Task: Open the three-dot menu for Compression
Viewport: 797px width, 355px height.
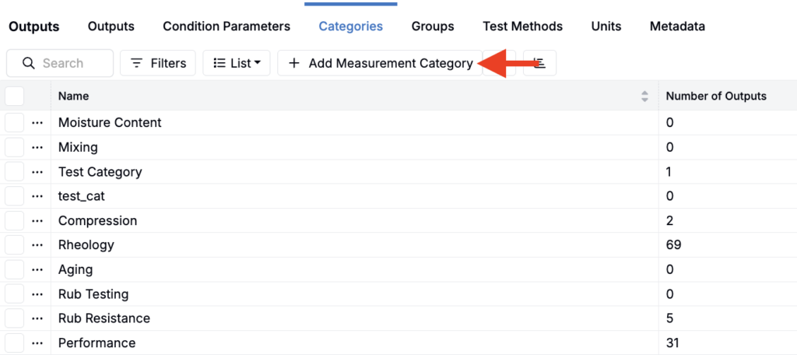Action: click(37, 221)
